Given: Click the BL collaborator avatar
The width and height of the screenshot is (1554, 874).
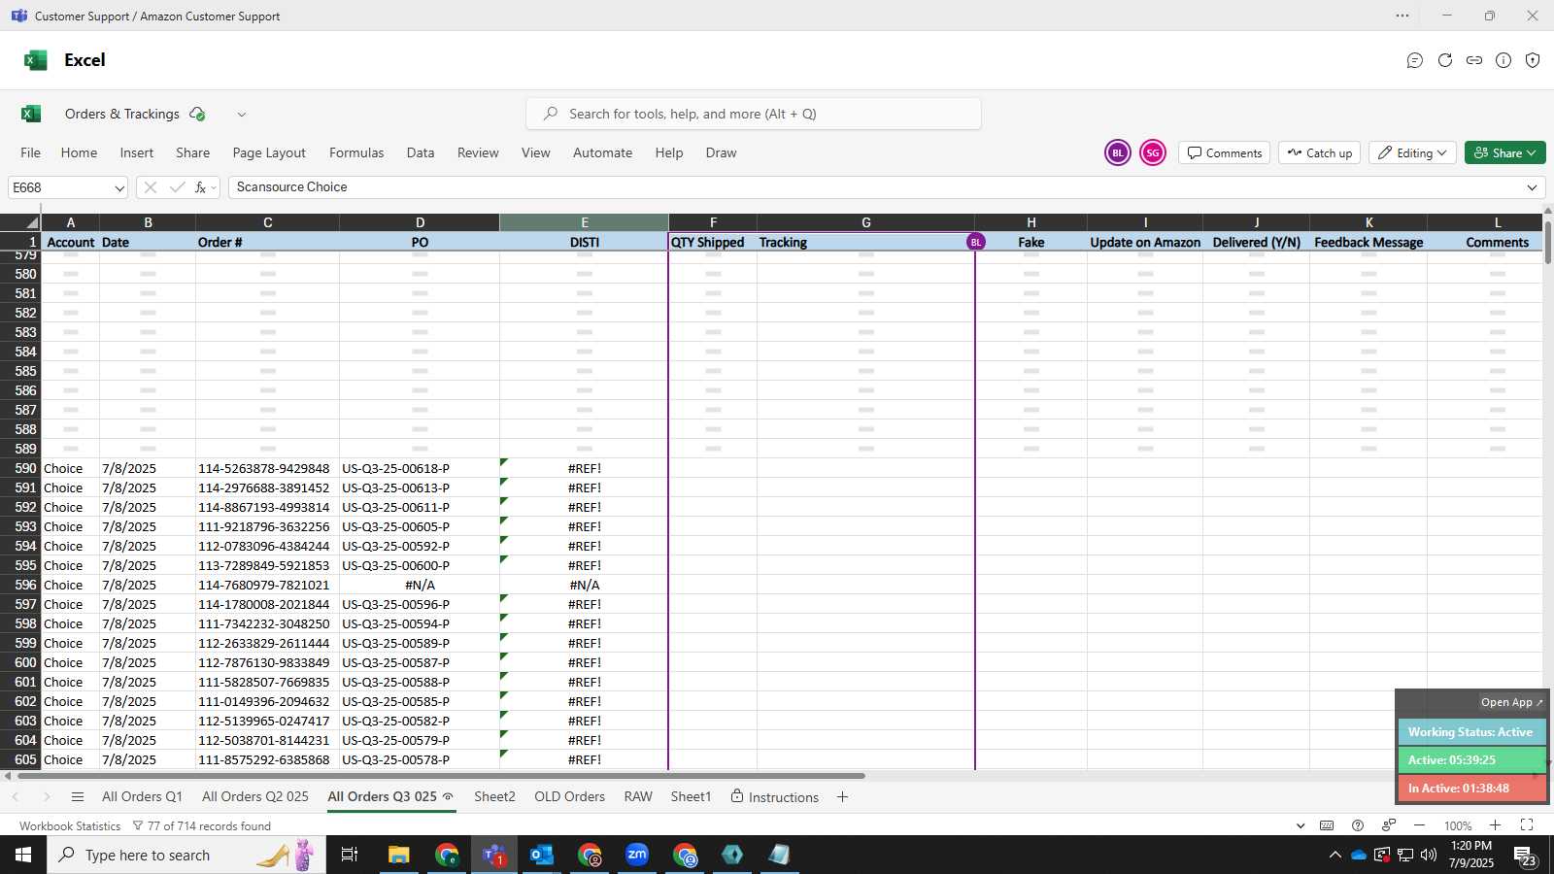Looking at the screenshot, I should tap(1118, 152).
